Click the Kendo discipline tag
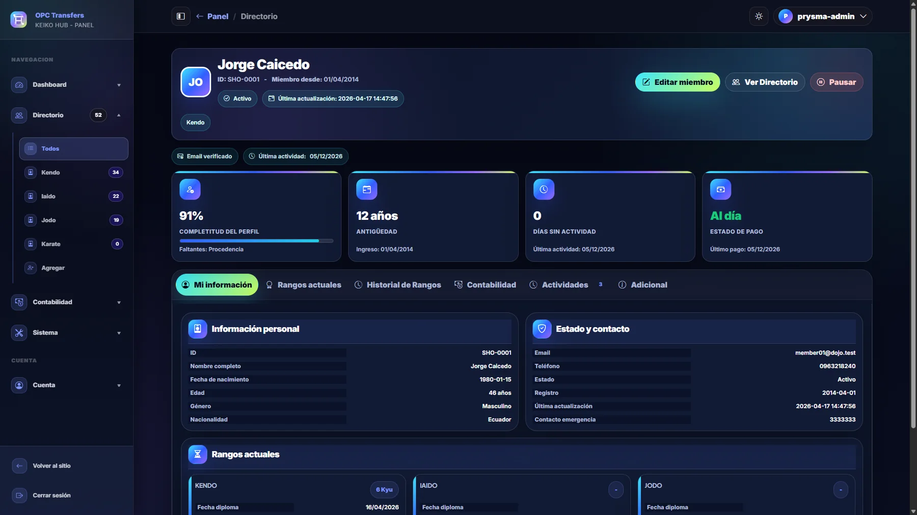The width and height of the screenshot is (917, 515). pyautogui.click(x=195, y=123)
